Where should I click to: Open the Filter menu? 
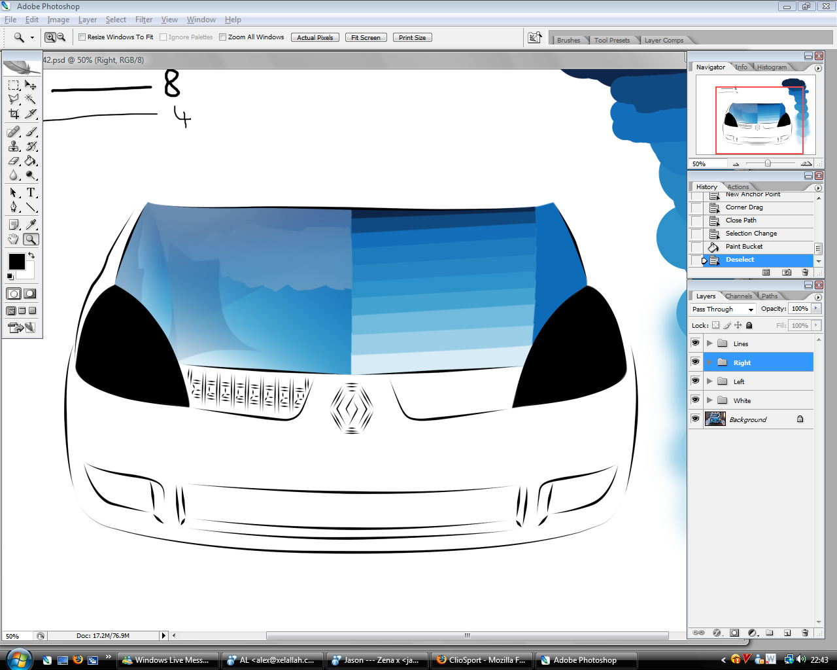(143, 20)
